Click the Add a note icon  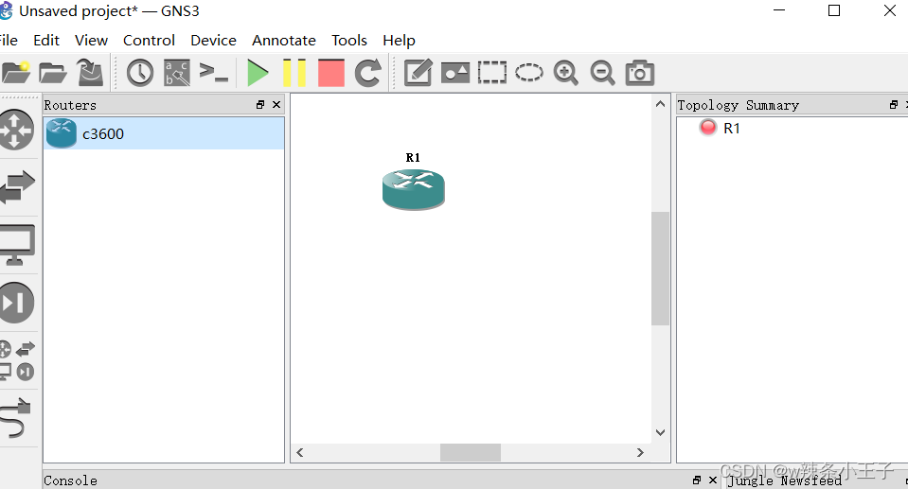[418, 73]
